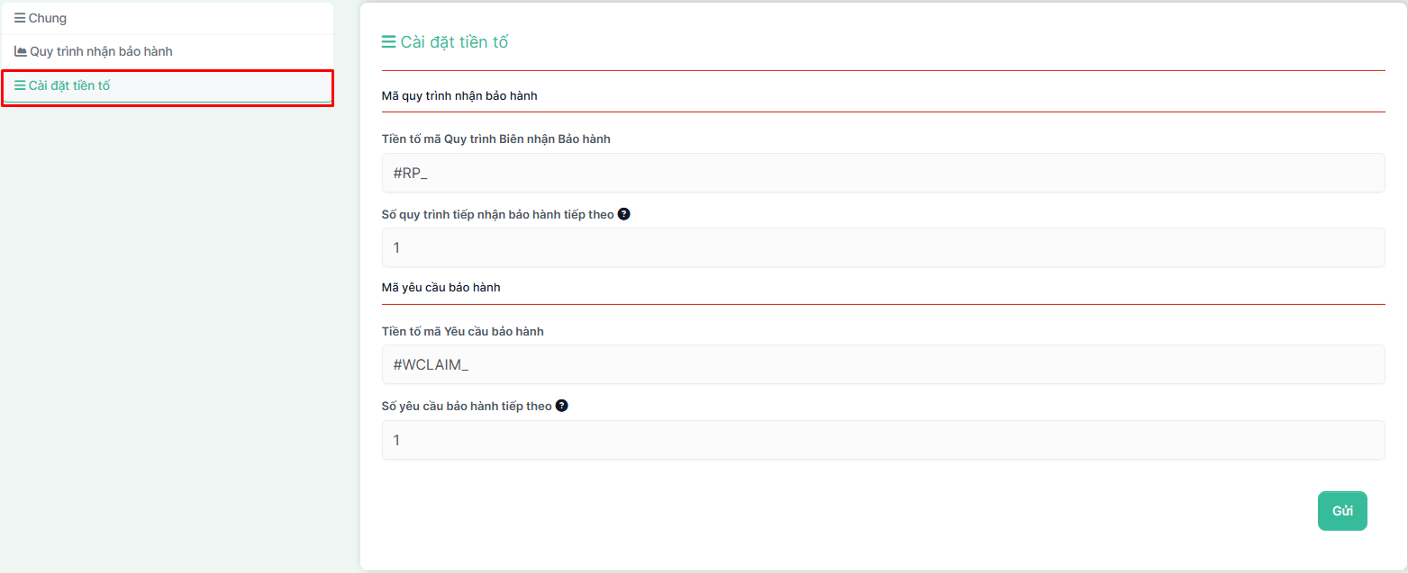Click Số quy trình tiếp nhận bảo hành label text

[497, 214]
